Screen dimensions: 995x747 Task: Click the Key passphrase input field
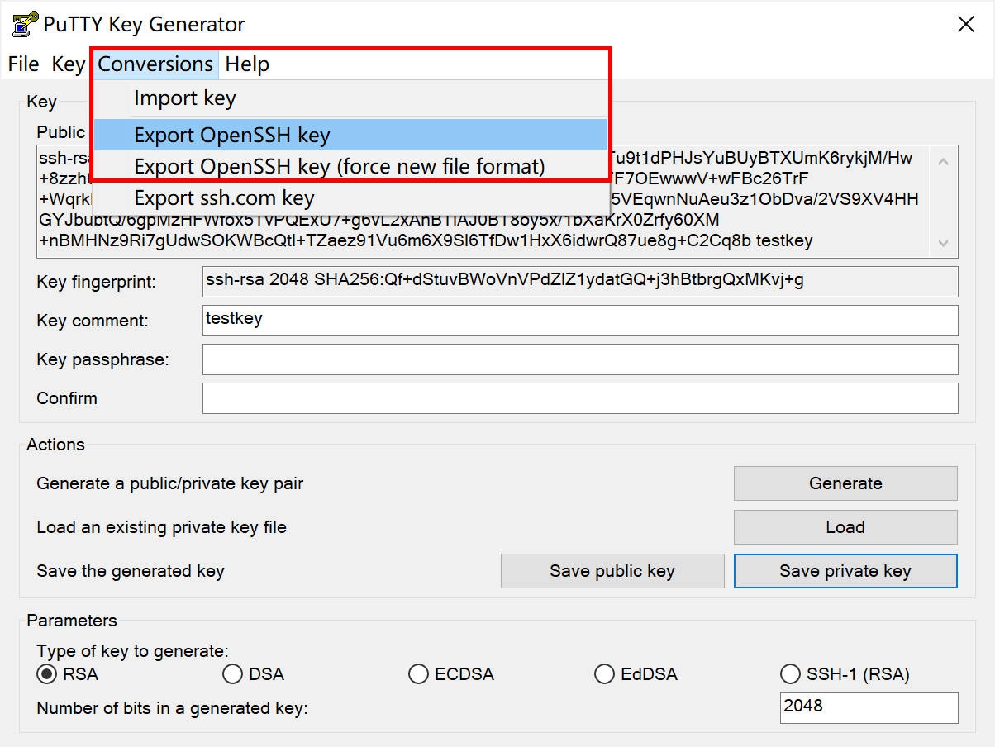click(580, 359)
